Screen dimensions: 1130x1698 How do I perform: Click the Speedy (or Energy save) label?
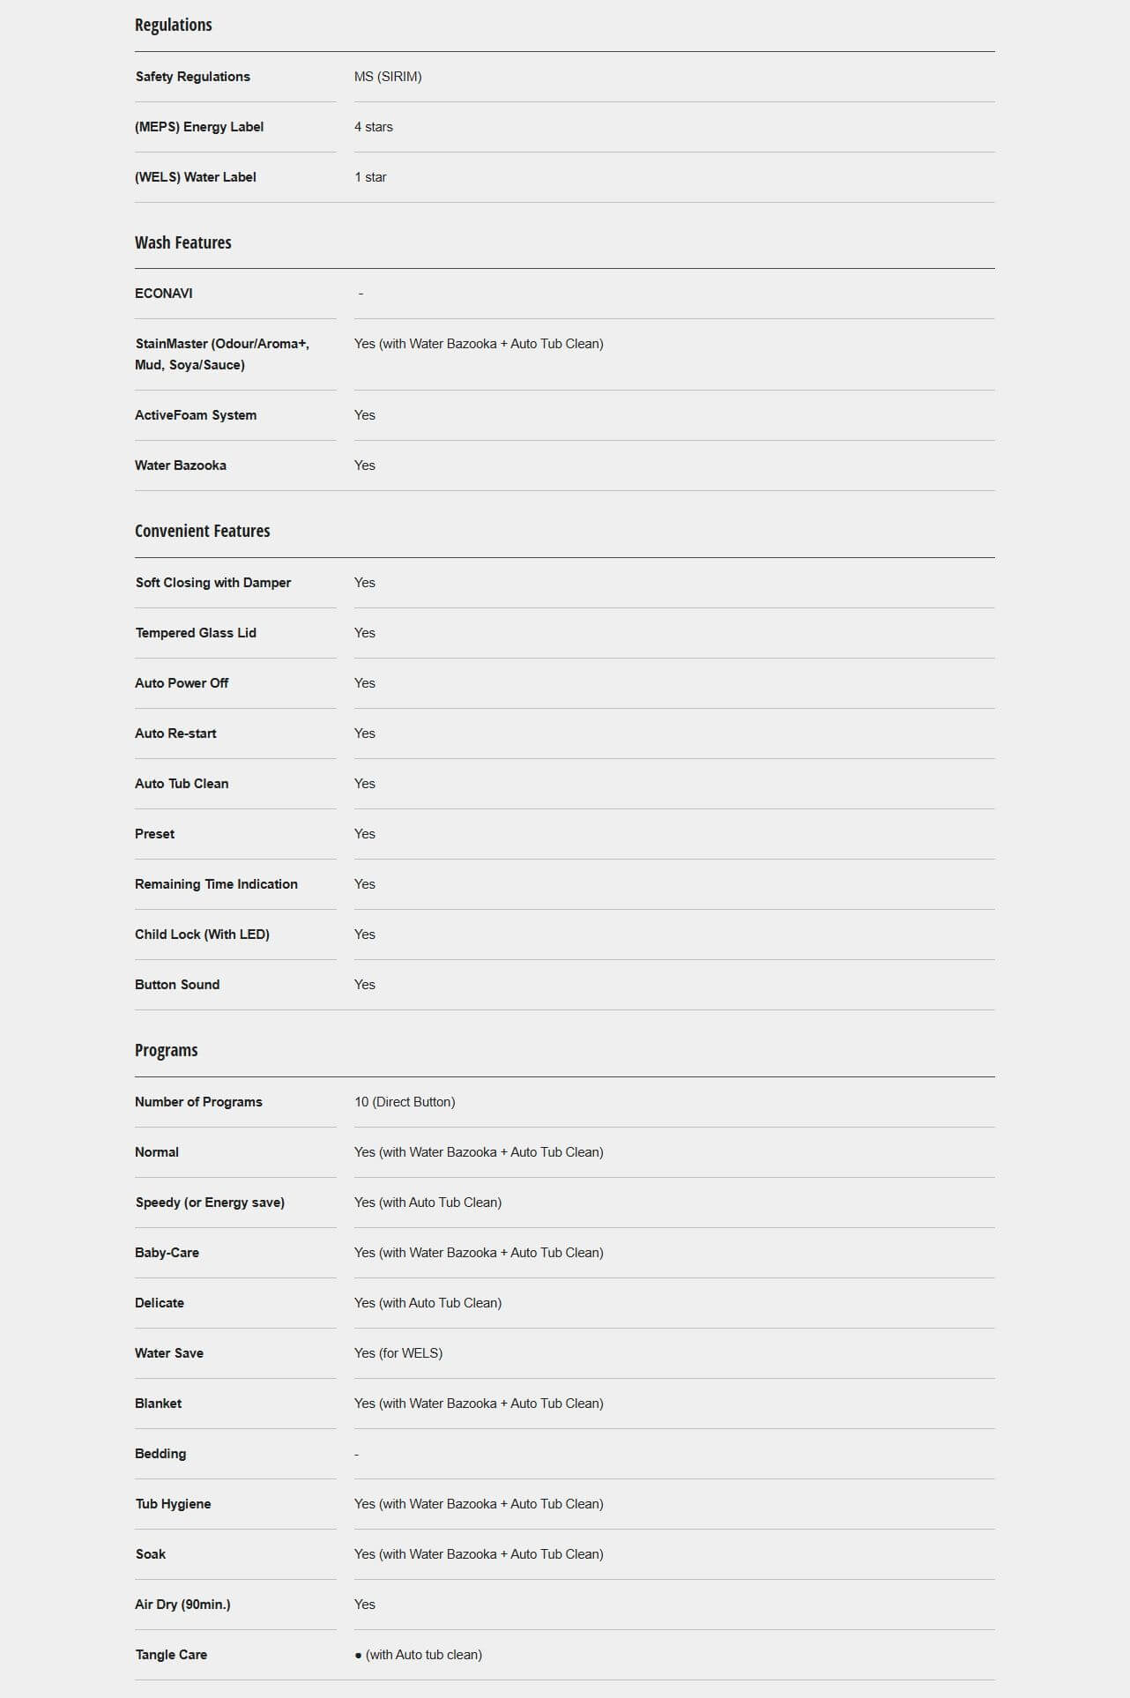[210, 1203]
